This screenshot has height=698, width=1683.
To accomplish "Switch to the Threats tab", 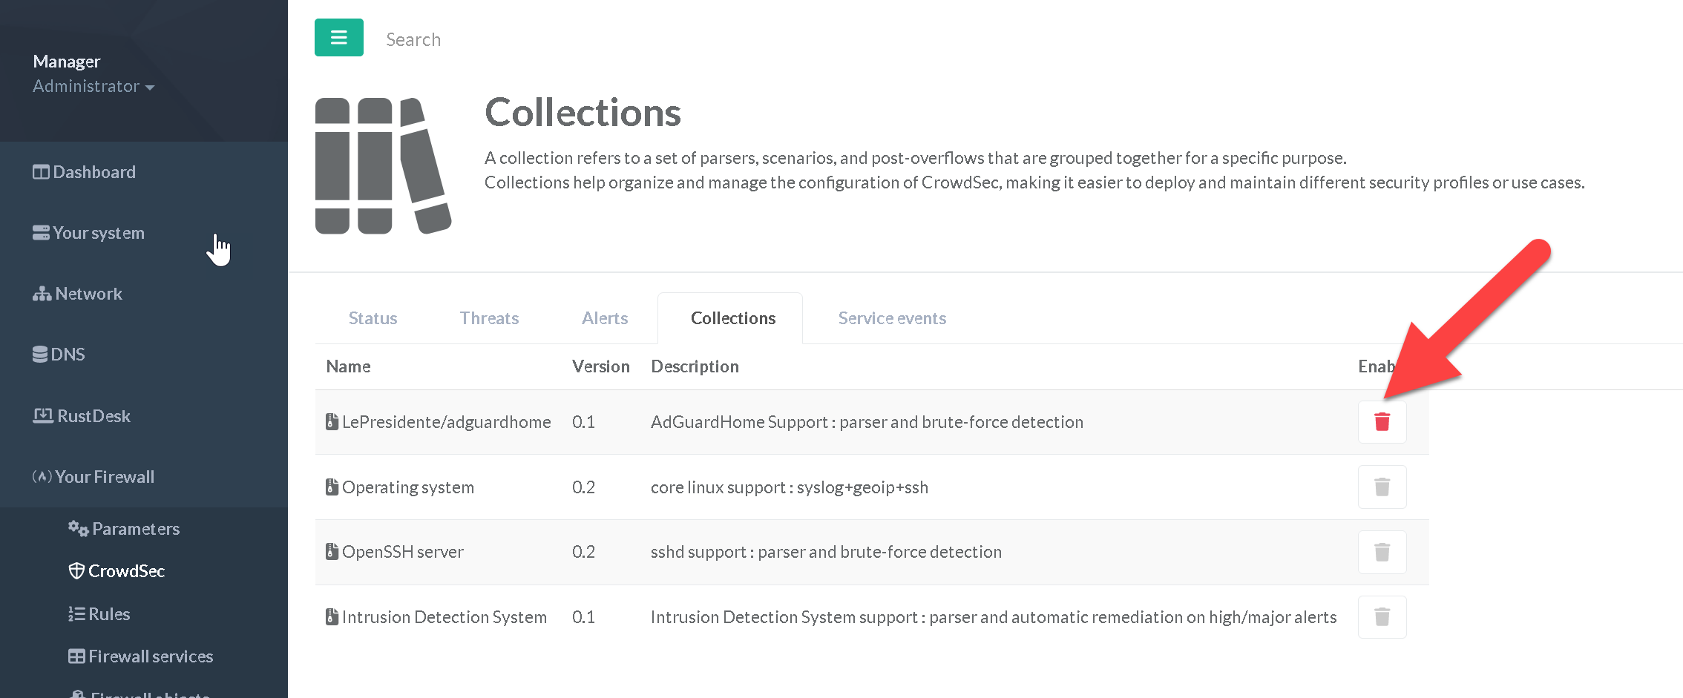I will pyautogui.click(x=489, y=318).
